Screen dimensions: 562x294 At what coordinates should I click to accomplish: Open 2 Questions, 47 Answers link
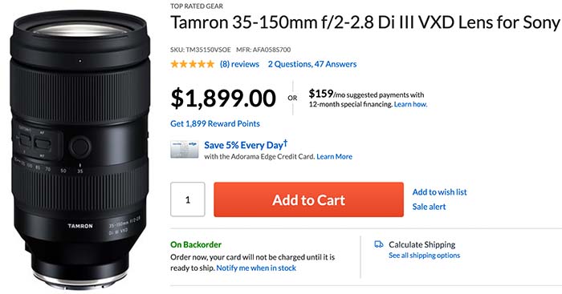point(312,64)
